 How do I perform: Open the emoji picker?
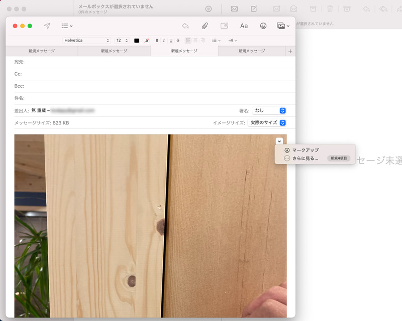pos(263,26)
